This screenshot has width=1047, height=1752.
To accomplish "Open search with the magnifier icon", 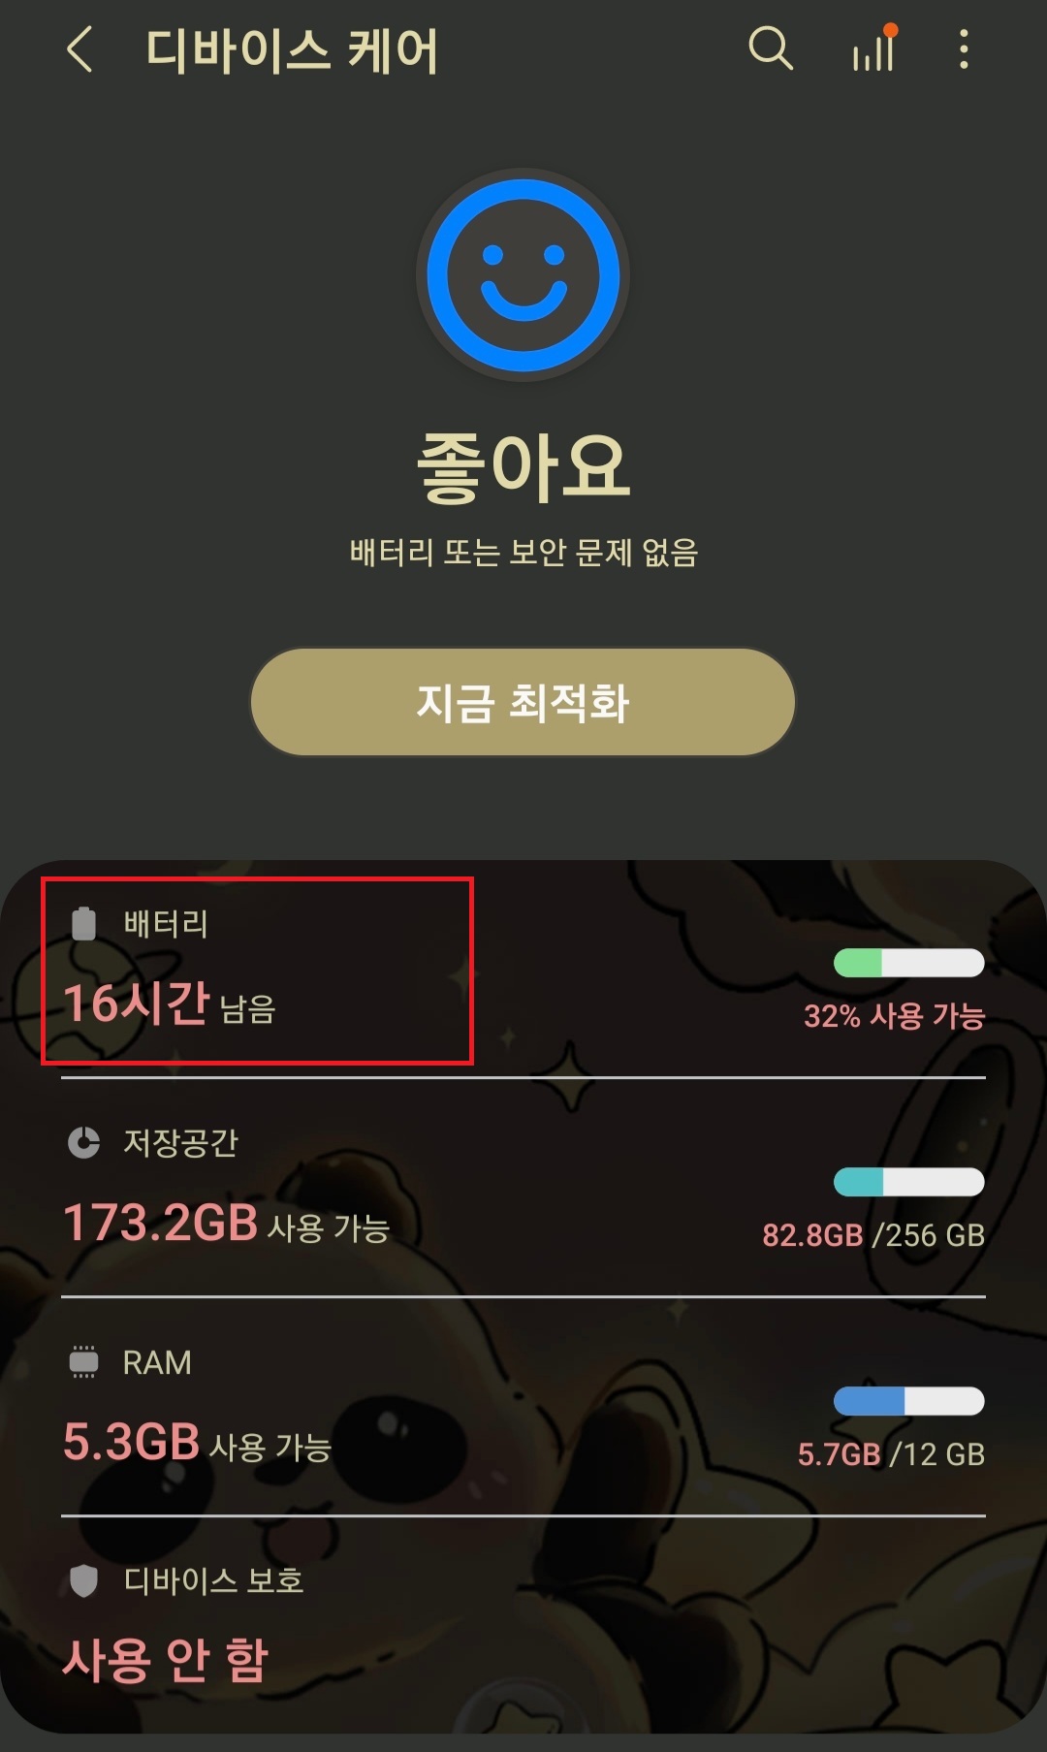I will click(x=771, y=48).
